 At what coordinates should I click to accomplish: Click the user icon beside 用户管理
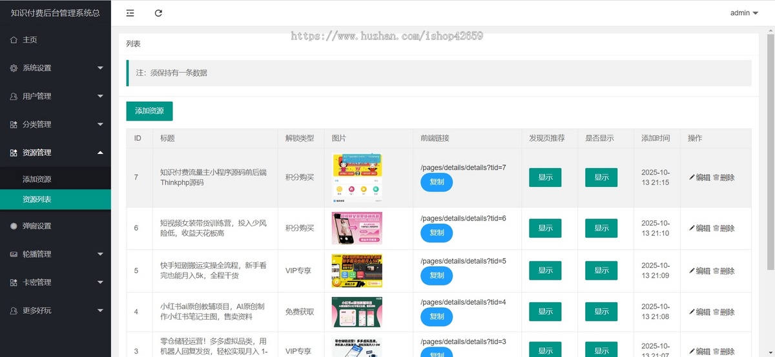point(14,96)
